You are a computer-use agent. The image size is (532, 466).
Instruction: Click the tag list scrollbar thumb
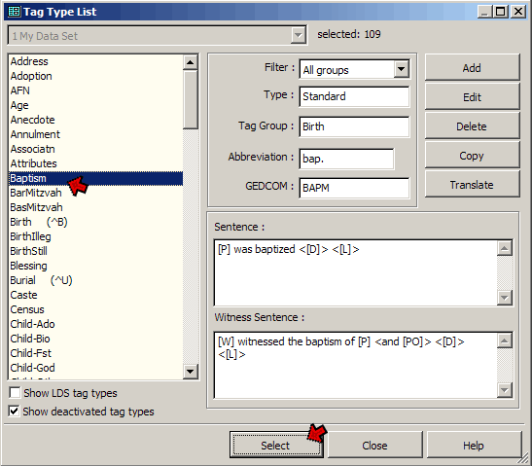point(190,99)
